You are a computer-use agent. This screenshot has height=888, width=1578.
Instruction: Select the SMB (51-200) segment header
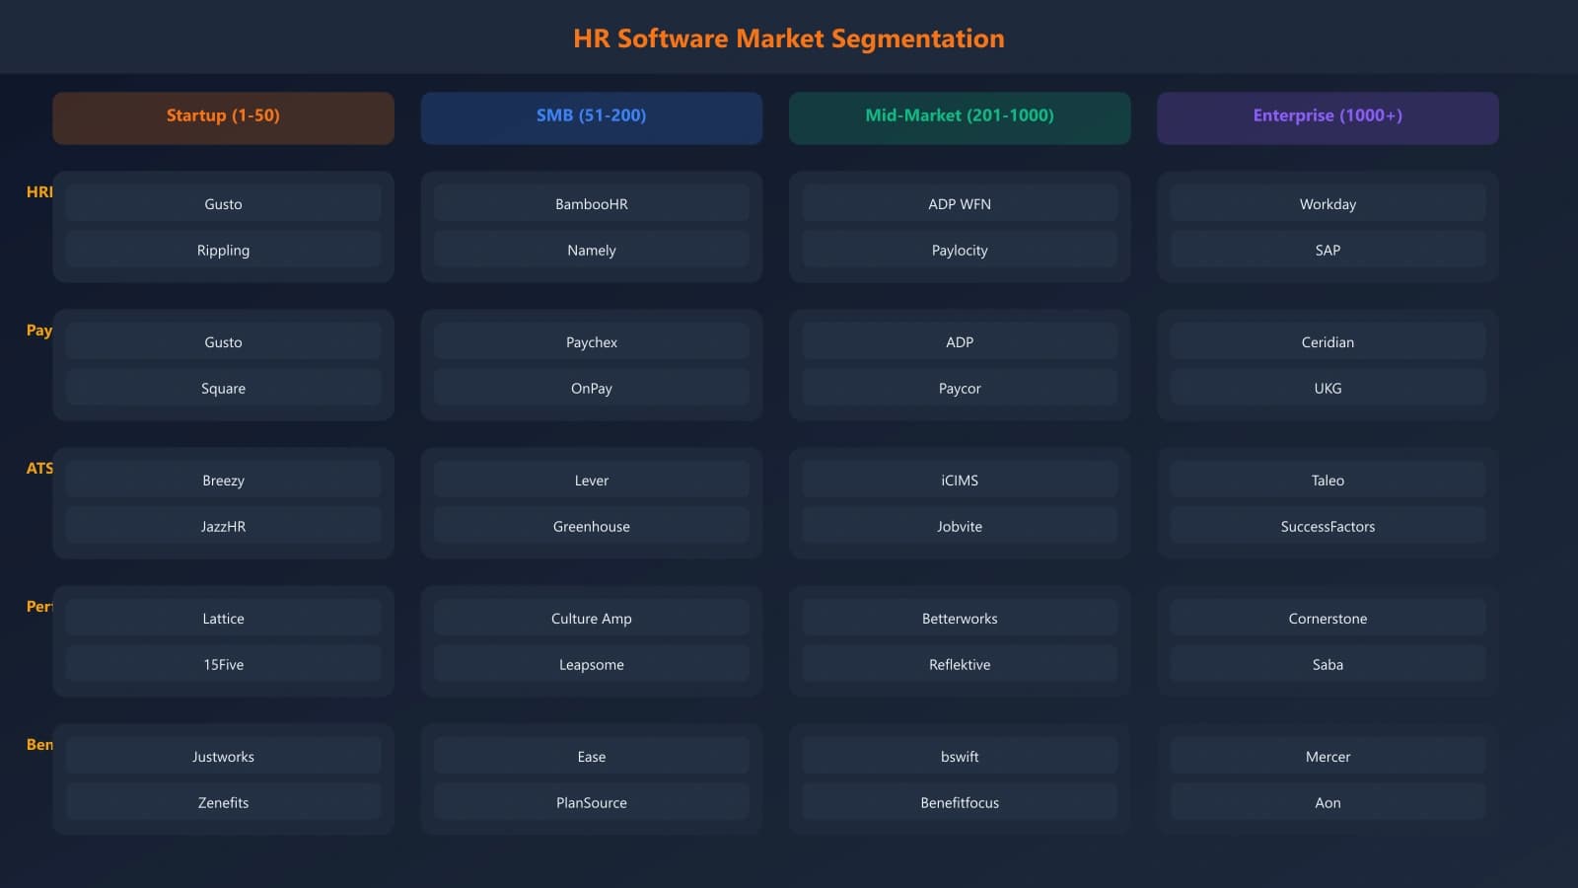pyautogui.click(x=591, y=115)
